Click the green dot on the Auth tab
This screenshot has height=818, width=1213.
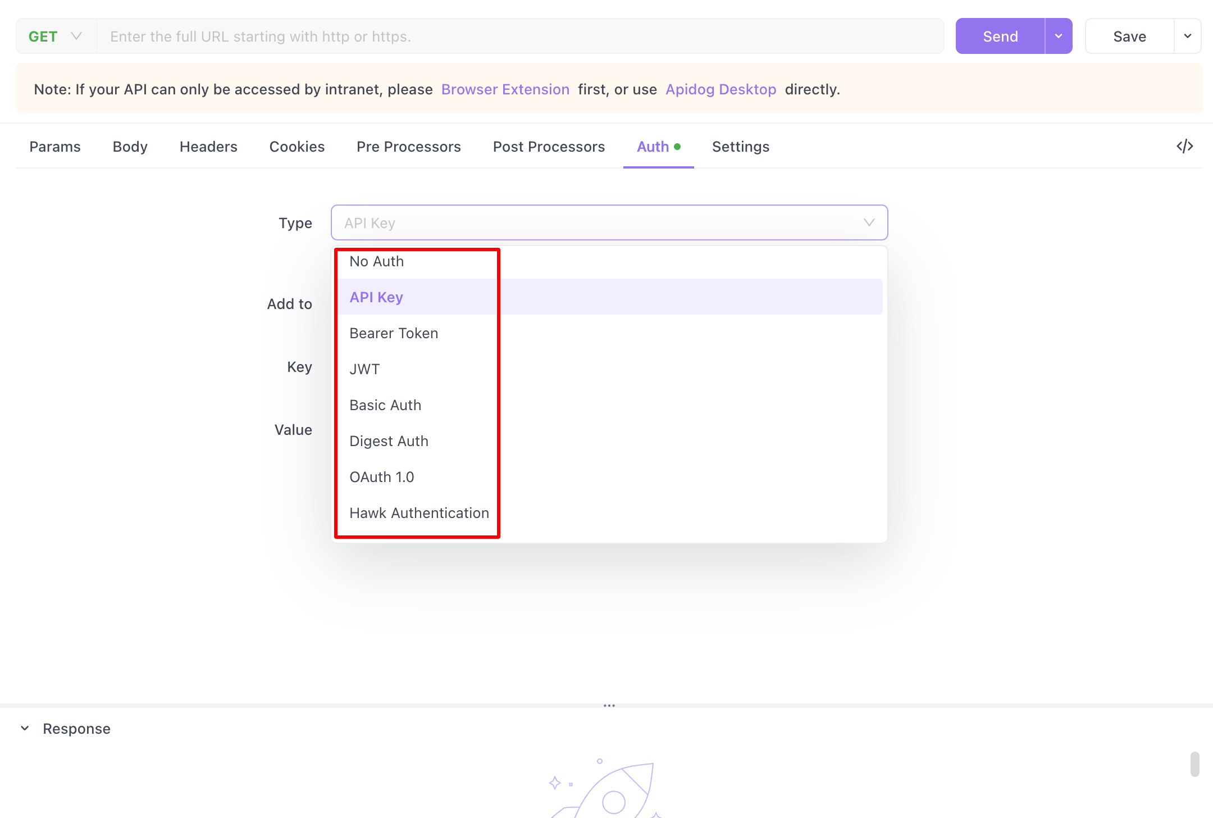[x=678, y=147]
